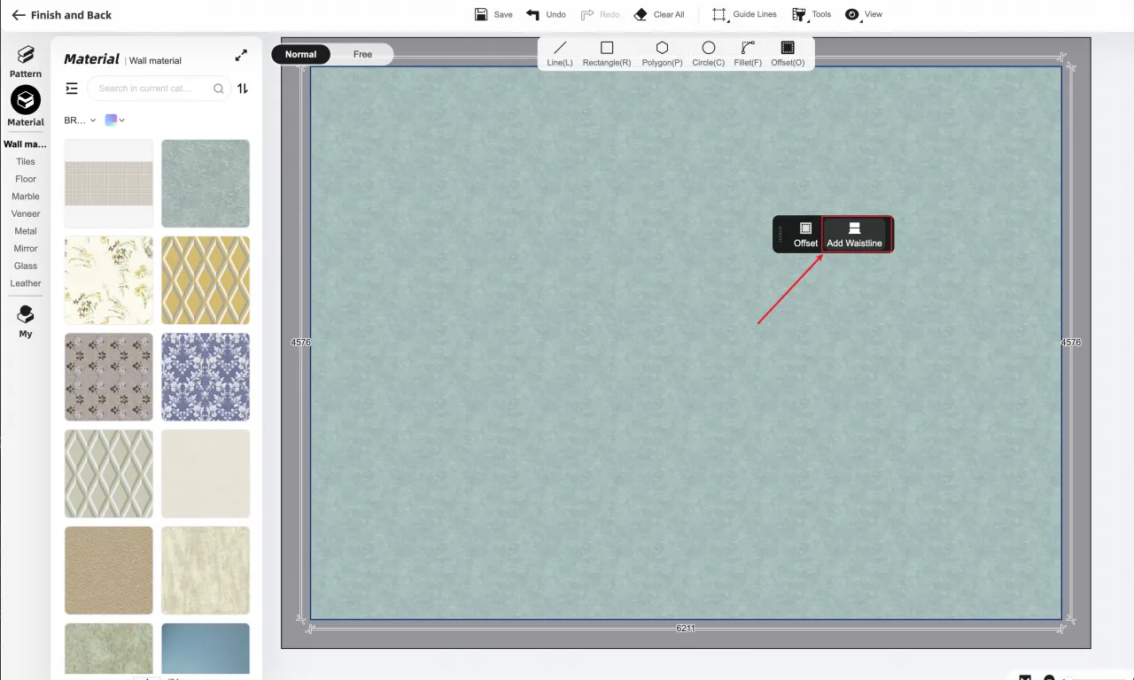The width and height of the screenshot is (1134, 680).
Task: Switch drawing mode to Free
Action: 362,54
